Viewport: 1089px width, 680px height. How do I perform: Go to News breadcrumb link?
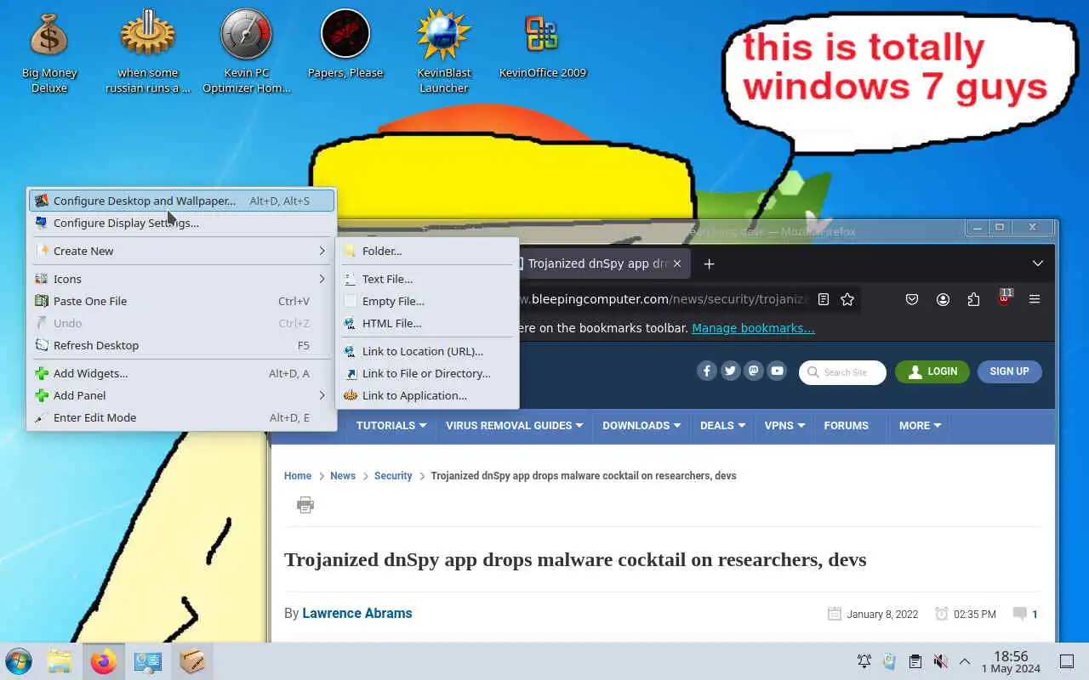[x=343, y=476]
